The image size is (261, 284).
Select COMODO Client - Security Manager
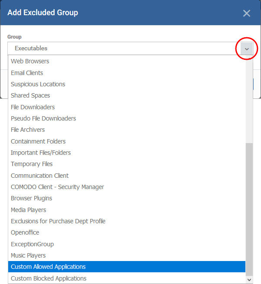pyautogui.click(x=127, y=187)
